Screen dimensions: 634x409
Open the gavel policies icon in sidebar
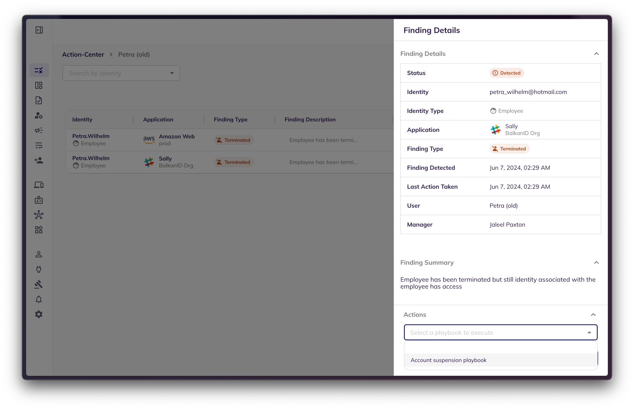tap(39, 284)
